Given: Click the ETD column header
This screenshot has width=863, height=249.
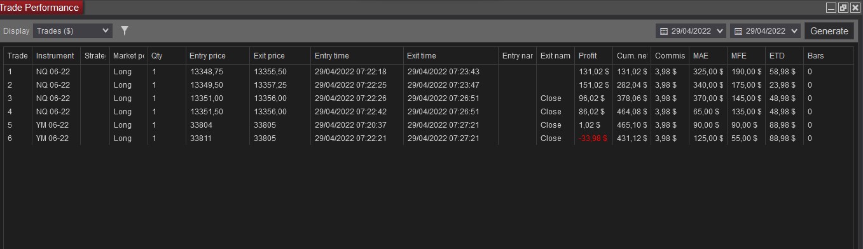Looking at the screenshot, I should 784,56.
